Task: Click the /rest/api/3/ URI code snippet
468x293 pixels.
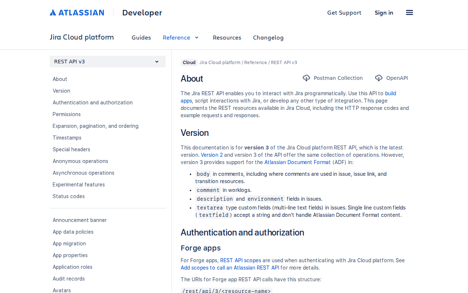Action: (x=226, y=291)
